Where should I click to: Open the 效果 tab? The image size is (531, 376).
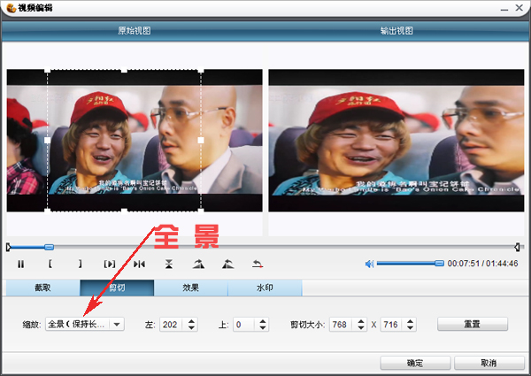(x=190, y=288)
